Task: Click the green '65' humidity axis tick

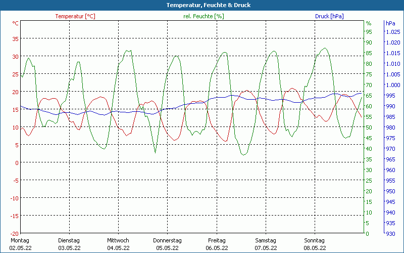Action: tap(369, 96)
